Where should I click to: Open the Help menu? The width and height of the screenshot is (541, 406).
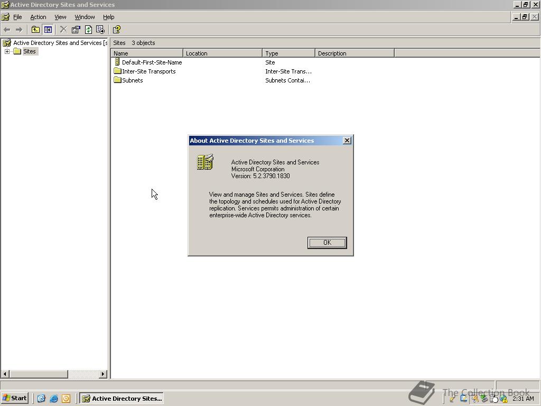point(109,17)
